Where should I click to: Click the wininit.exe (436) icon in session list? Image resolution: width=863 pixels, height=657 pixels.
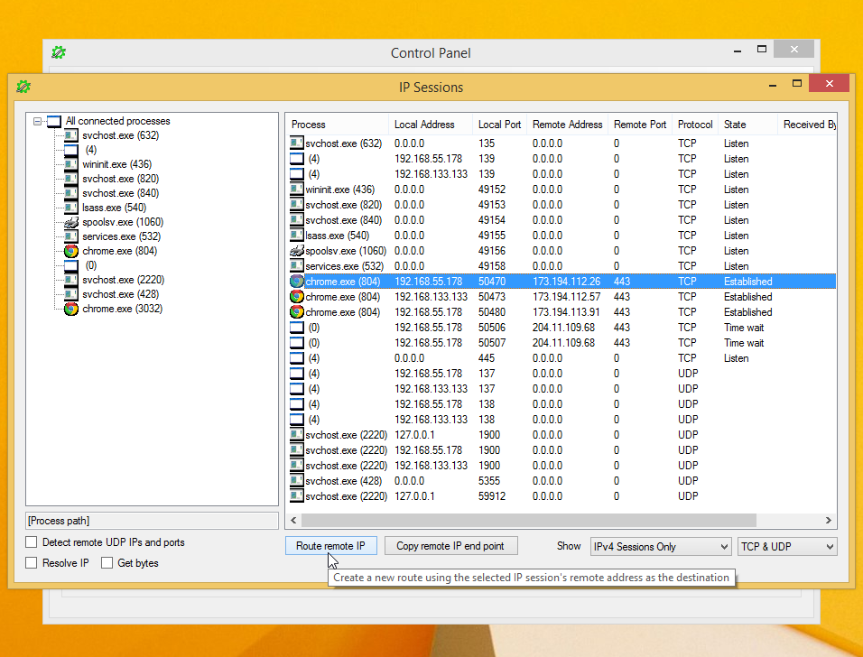(297, 190)
